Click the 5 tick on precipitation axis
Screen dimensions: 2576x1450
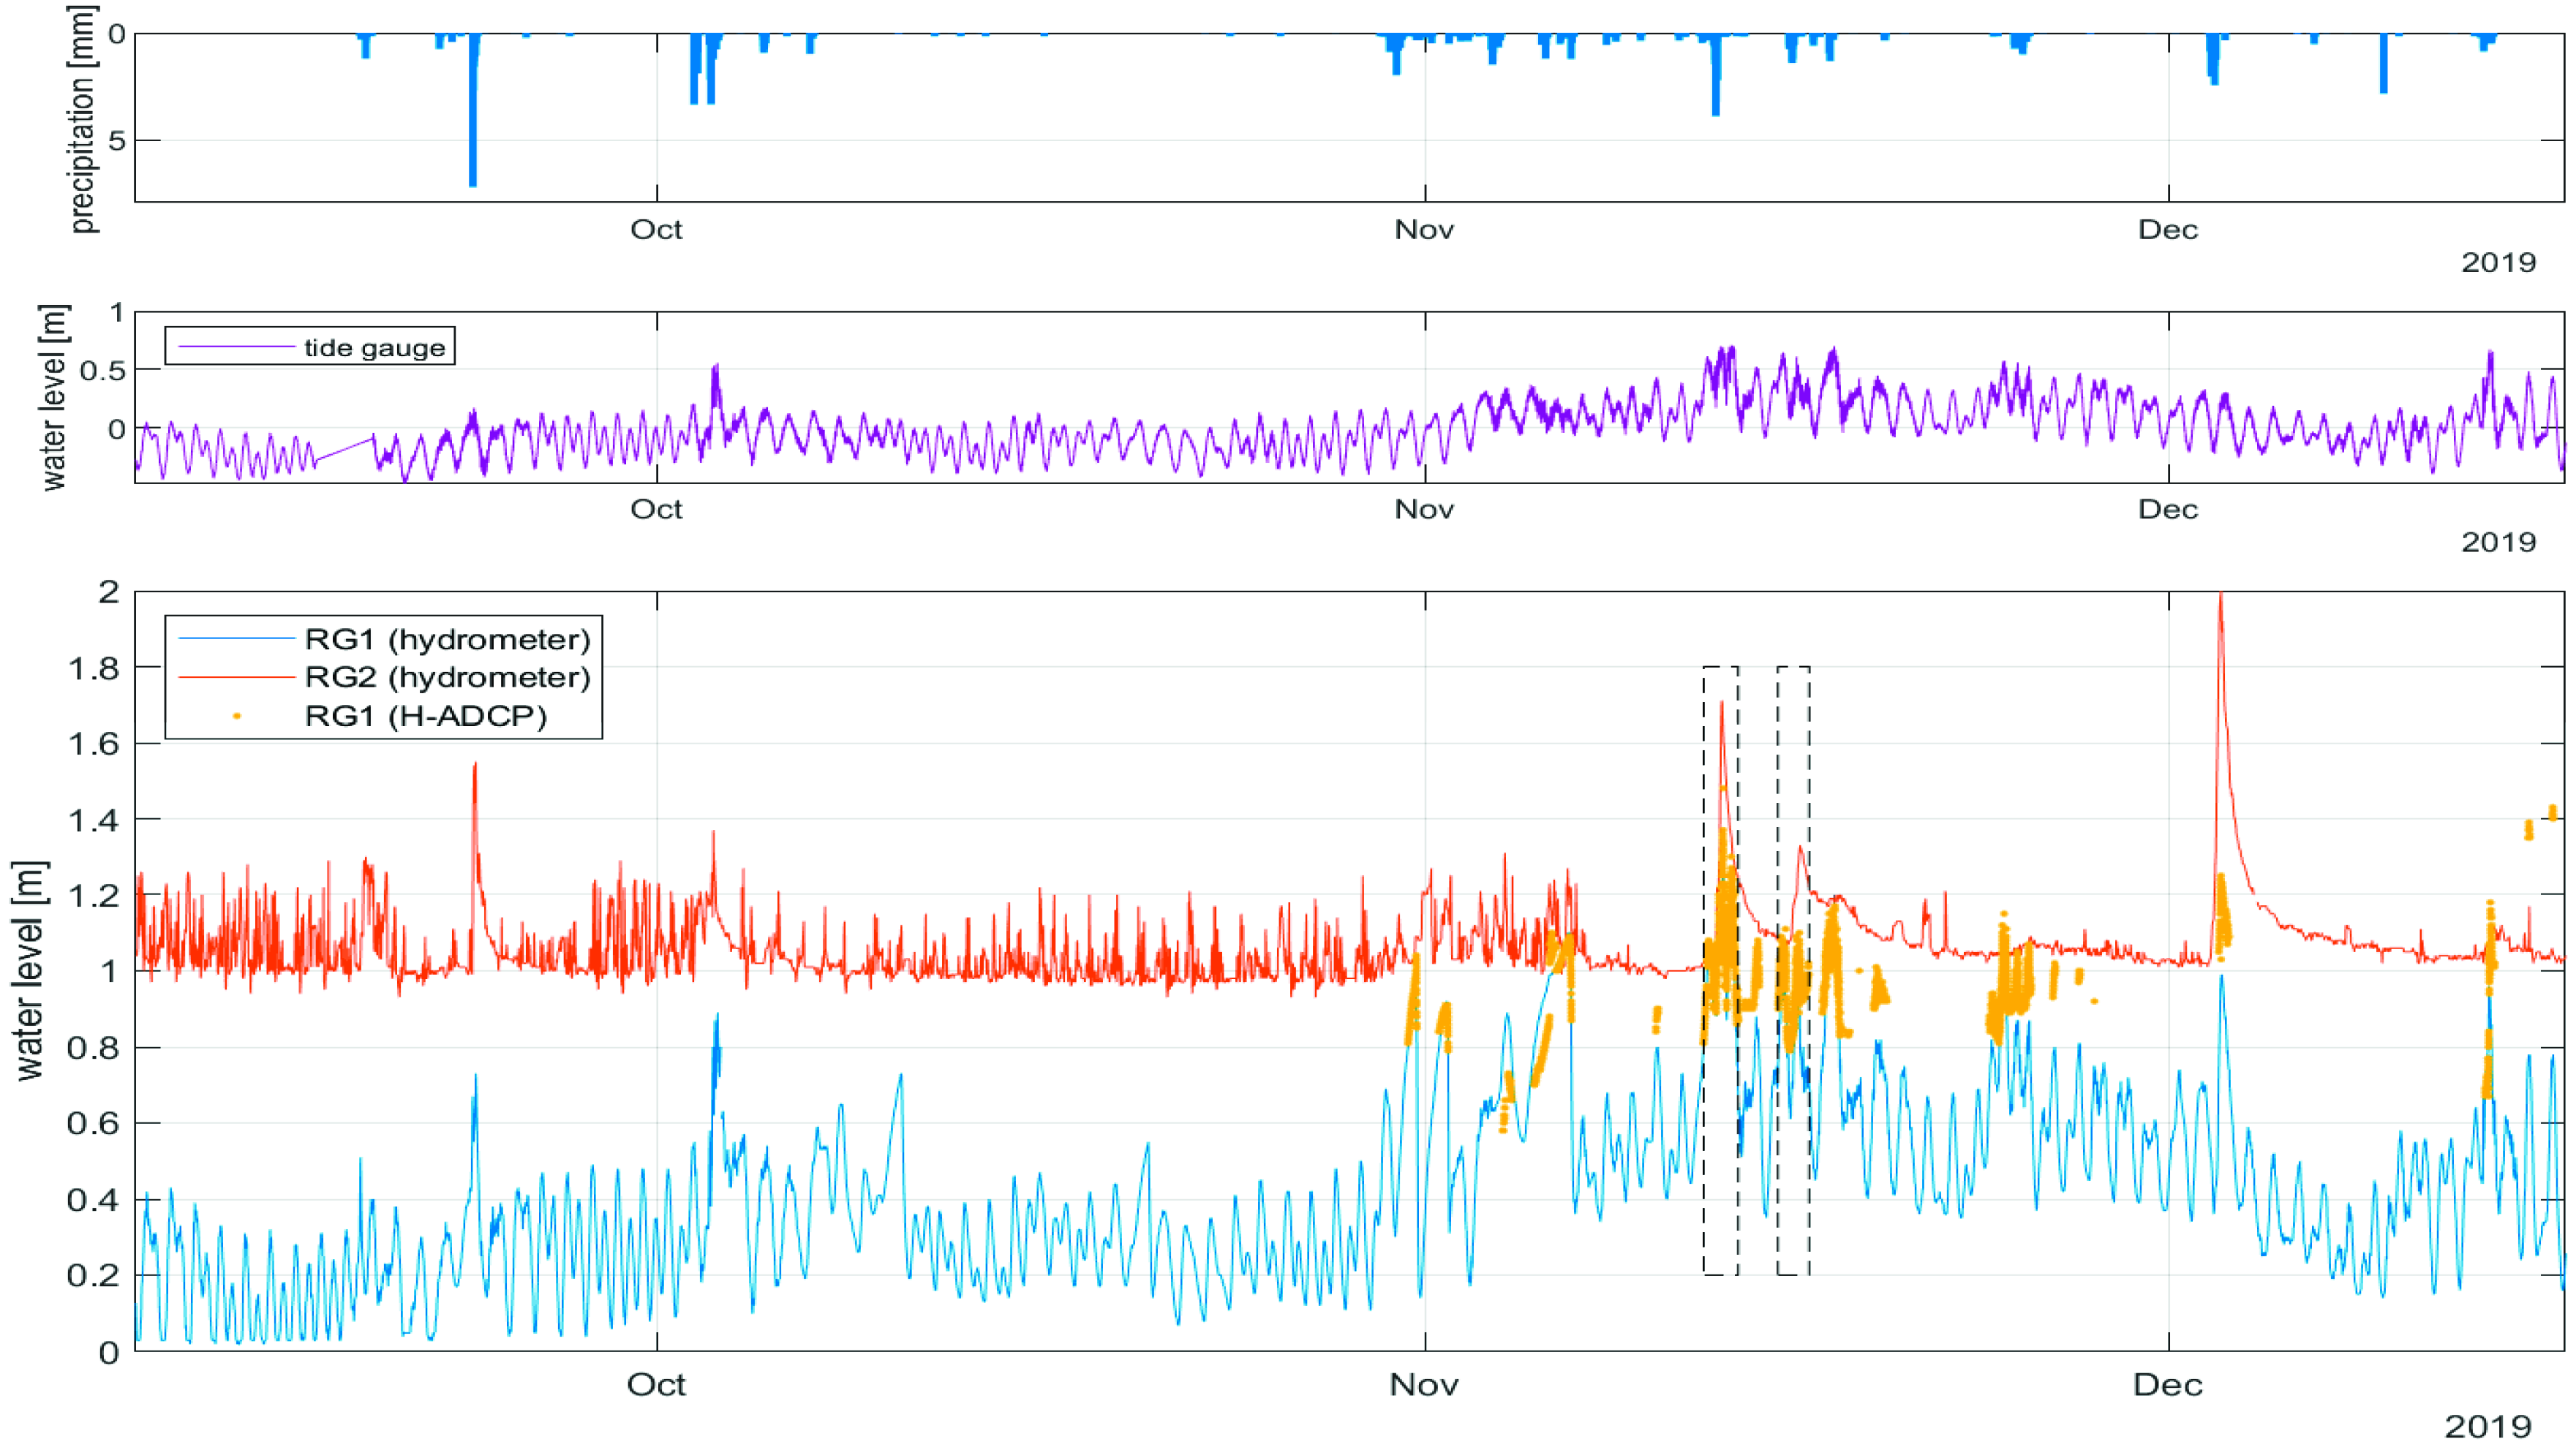[x=117, y=140]
